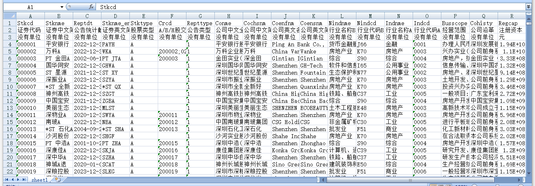The height and width of the screenshot is (186, 535).
Task: Select column N header
Action: point(398,16)
